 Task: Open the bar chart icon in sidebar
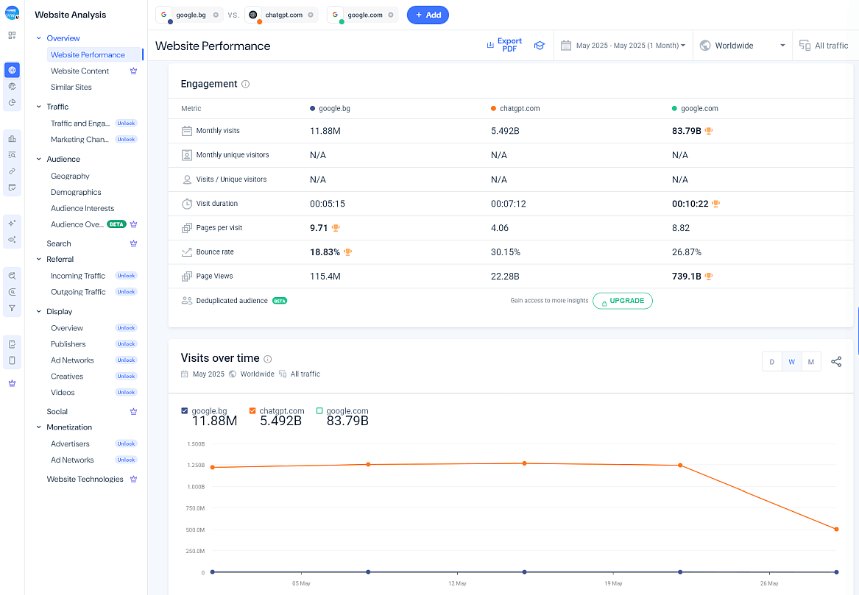[12, 138]
